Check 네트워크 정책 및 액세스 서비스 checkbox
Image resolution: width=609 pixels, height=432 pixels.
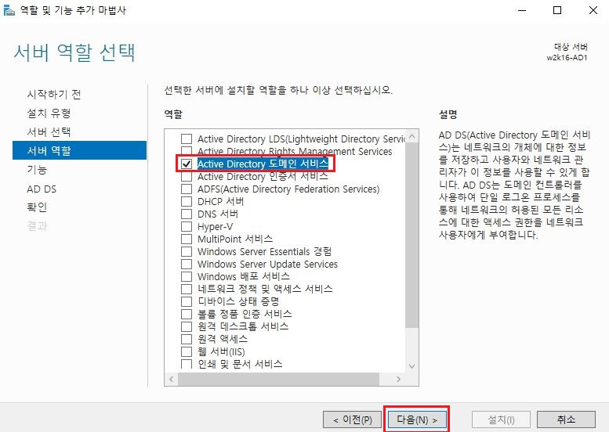(187, 289)
